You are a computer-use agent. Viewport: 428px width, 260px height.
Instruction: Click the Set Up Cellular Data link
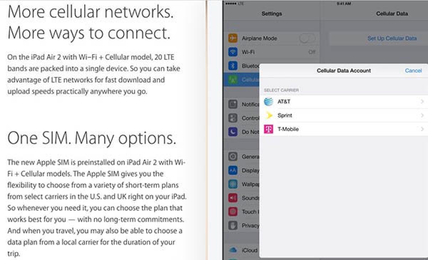click(x=392, y=38)
